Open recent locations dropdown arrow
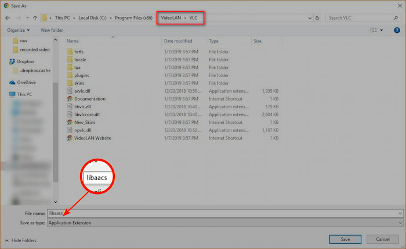This screenshot has height=249, width=406. coord(27,18)
